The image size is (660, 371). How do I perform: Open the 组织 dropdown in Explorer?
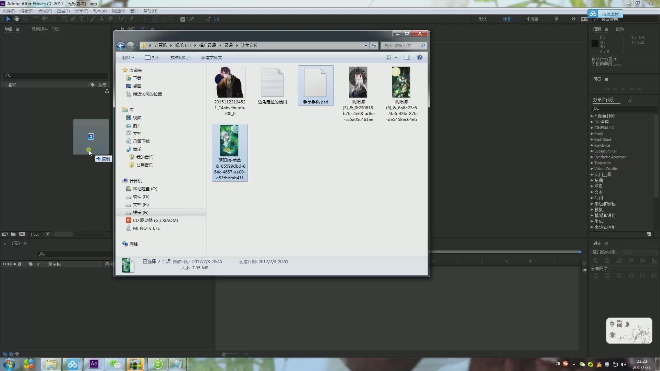(x=128, y=57)
